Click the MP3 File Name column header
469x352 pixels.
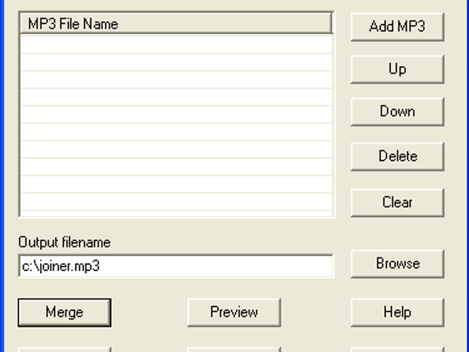[176, 24]
